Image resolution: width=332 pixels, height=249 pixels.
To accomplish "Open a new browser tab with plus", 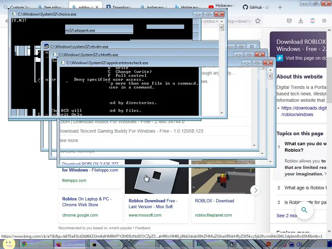I will (x=280, y=7).
